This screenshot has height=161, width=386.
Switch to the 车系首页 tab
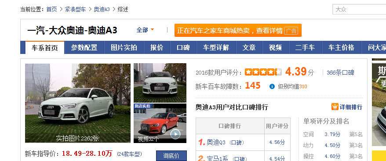tap(44, 48)
